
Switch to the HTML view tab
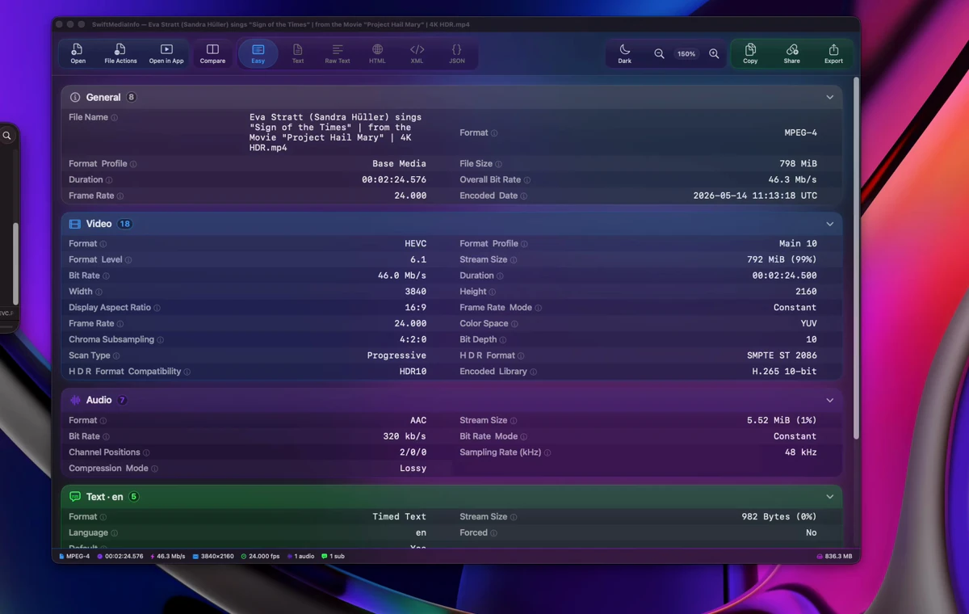pos(377,53)
